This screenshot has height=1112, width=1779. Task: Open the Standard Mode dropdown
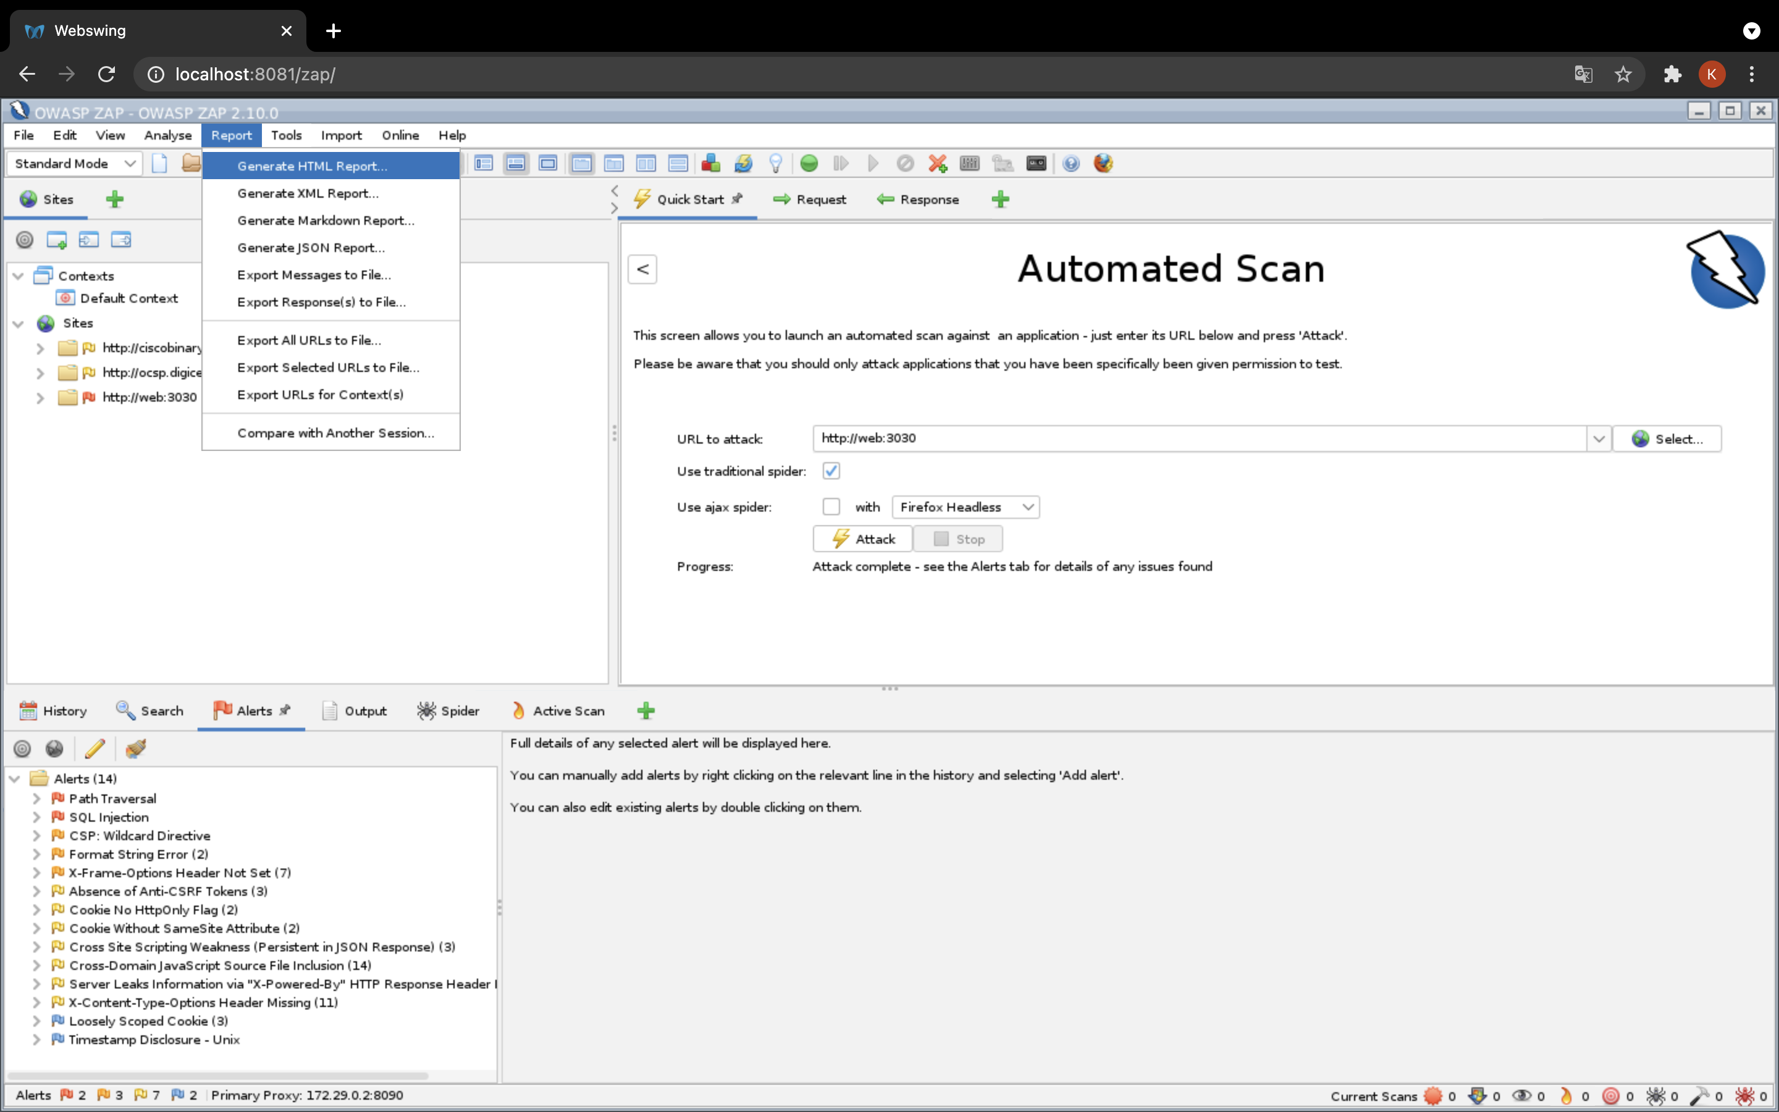point(74,163)
